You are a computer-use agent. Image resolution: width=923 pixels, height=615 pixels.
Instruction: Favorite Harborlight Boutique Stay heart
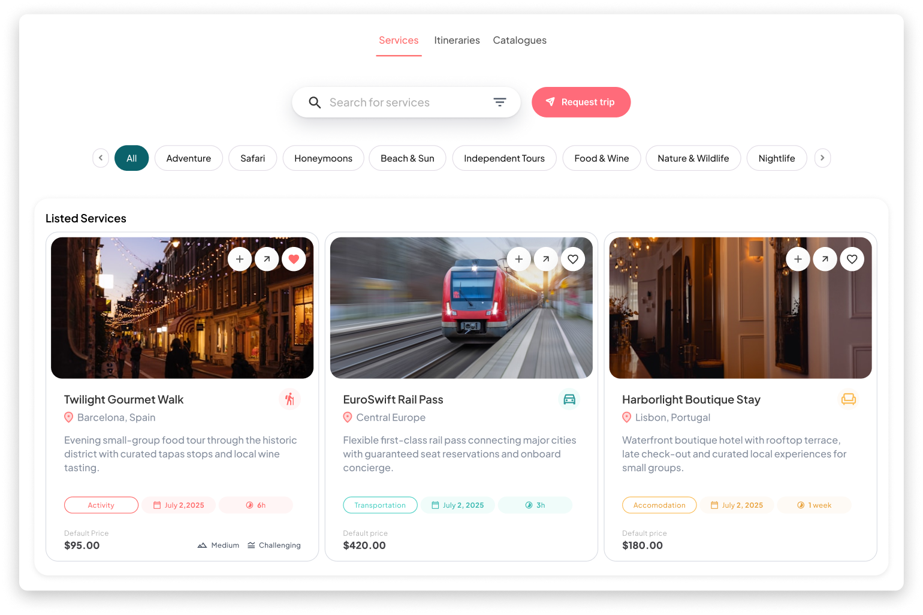click(x=852, y=259)
